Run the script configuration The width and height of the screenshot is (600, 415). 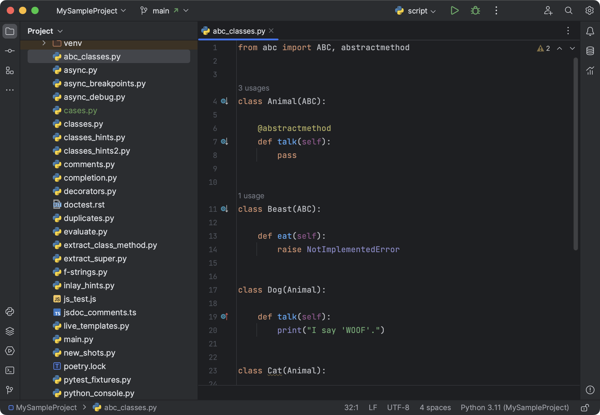click(x=455, y=10)
